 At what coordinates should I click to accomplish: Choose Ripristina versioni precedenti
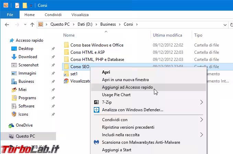148,127
